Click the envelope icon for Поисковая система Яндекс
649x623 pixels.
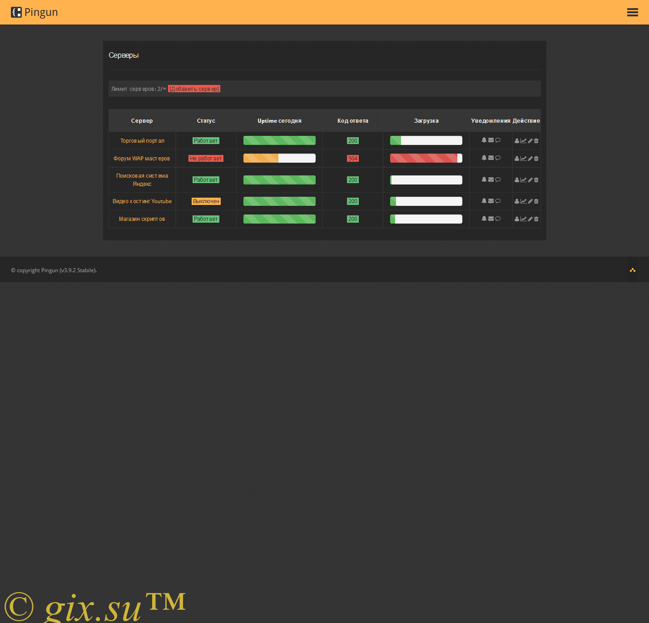pos(491,179)
